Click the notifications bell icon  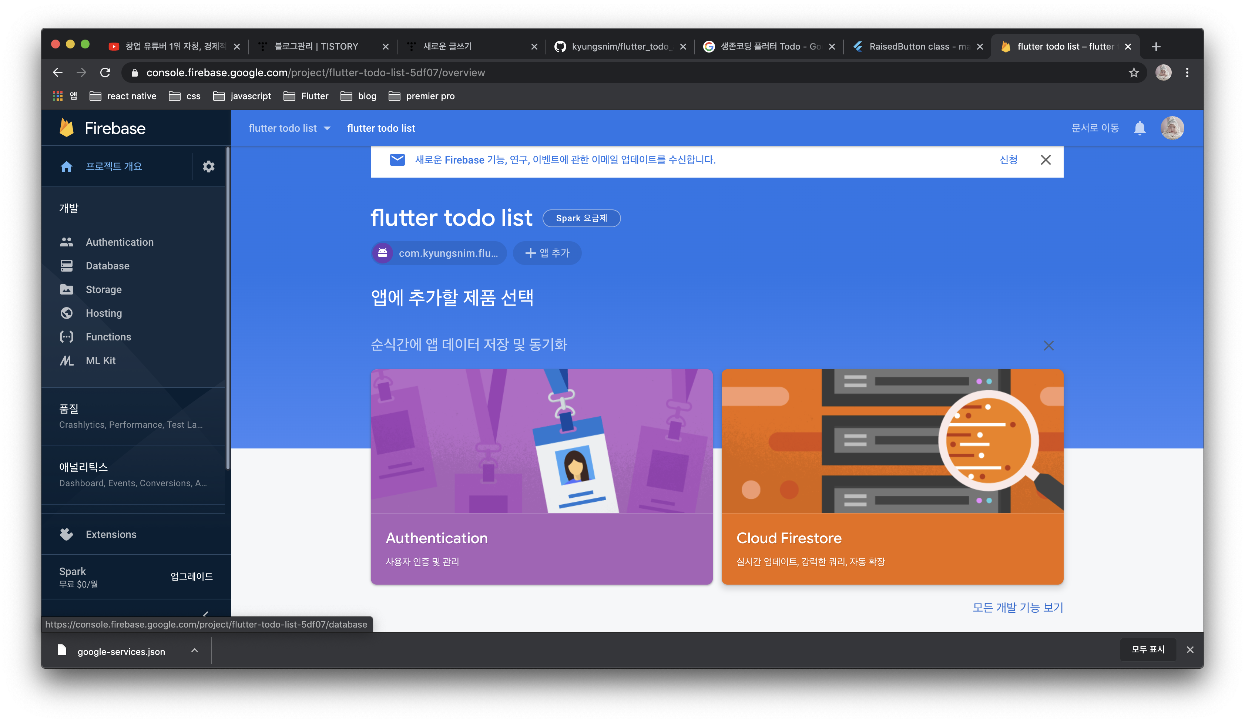1139,128
